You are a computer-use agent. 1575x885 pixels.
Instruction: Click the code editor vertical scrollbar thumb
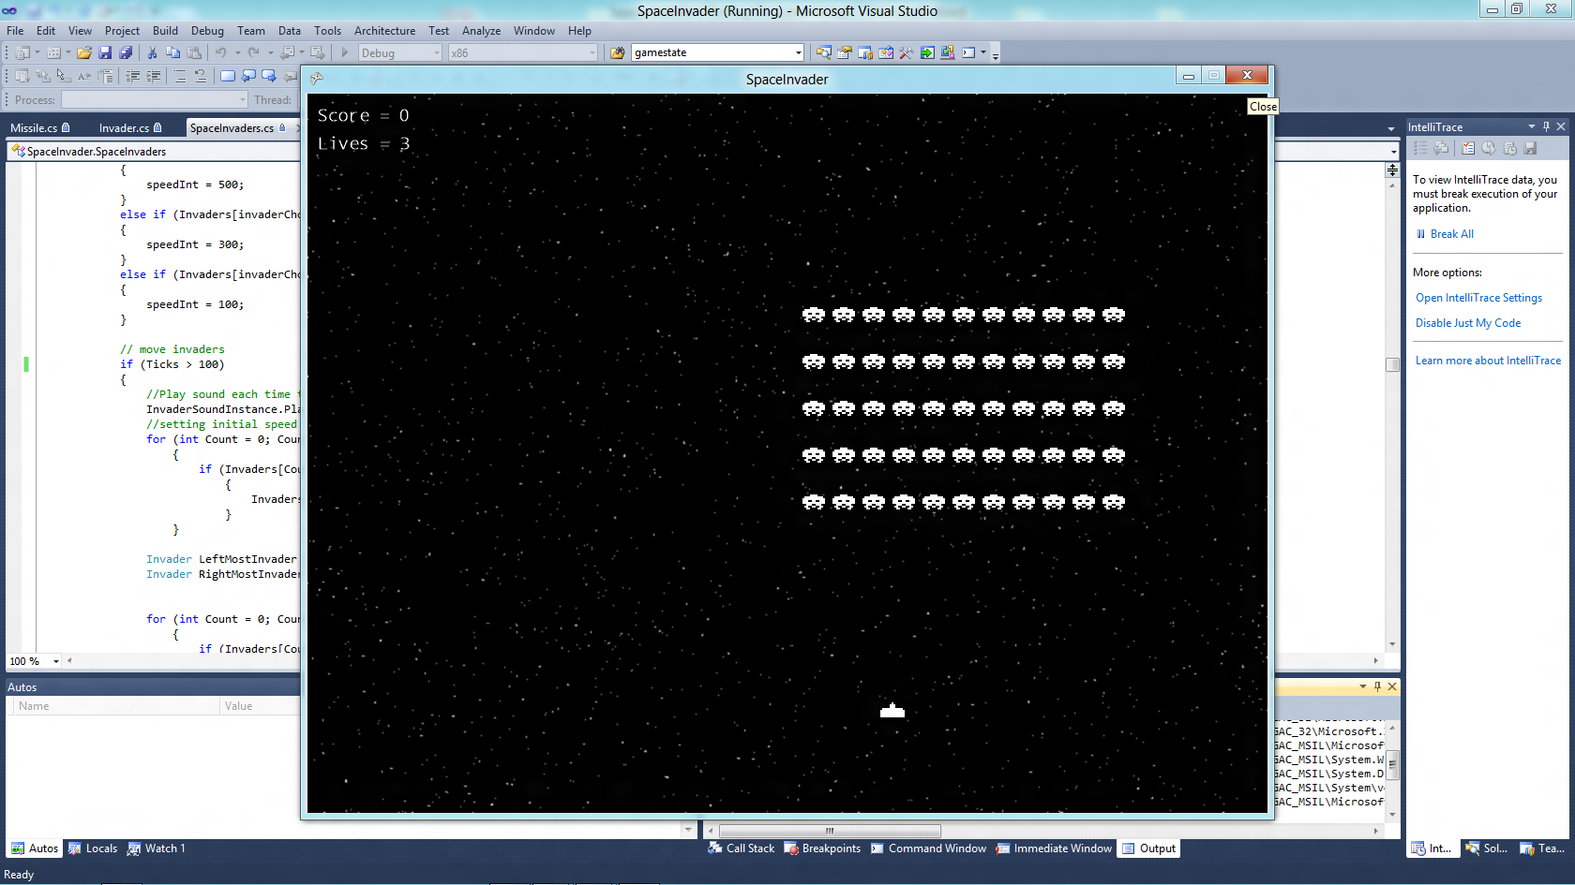click(x=1392, y=364)
